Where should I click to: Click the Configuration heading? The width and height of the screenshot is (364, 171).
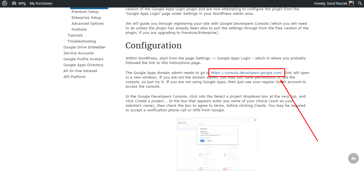point(154,45)
